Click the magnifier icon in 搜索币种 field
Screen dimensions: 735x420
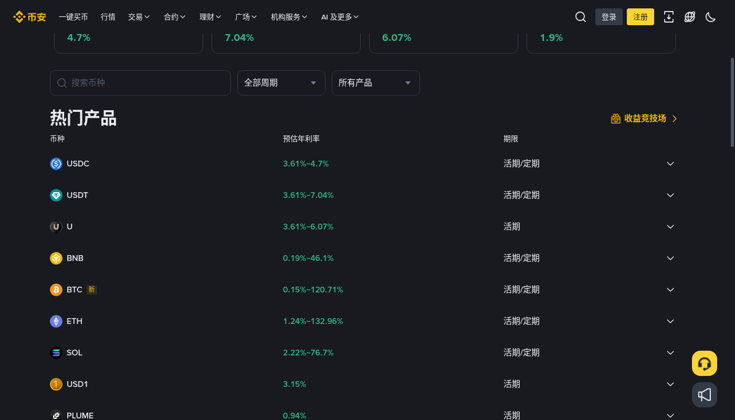62,83
